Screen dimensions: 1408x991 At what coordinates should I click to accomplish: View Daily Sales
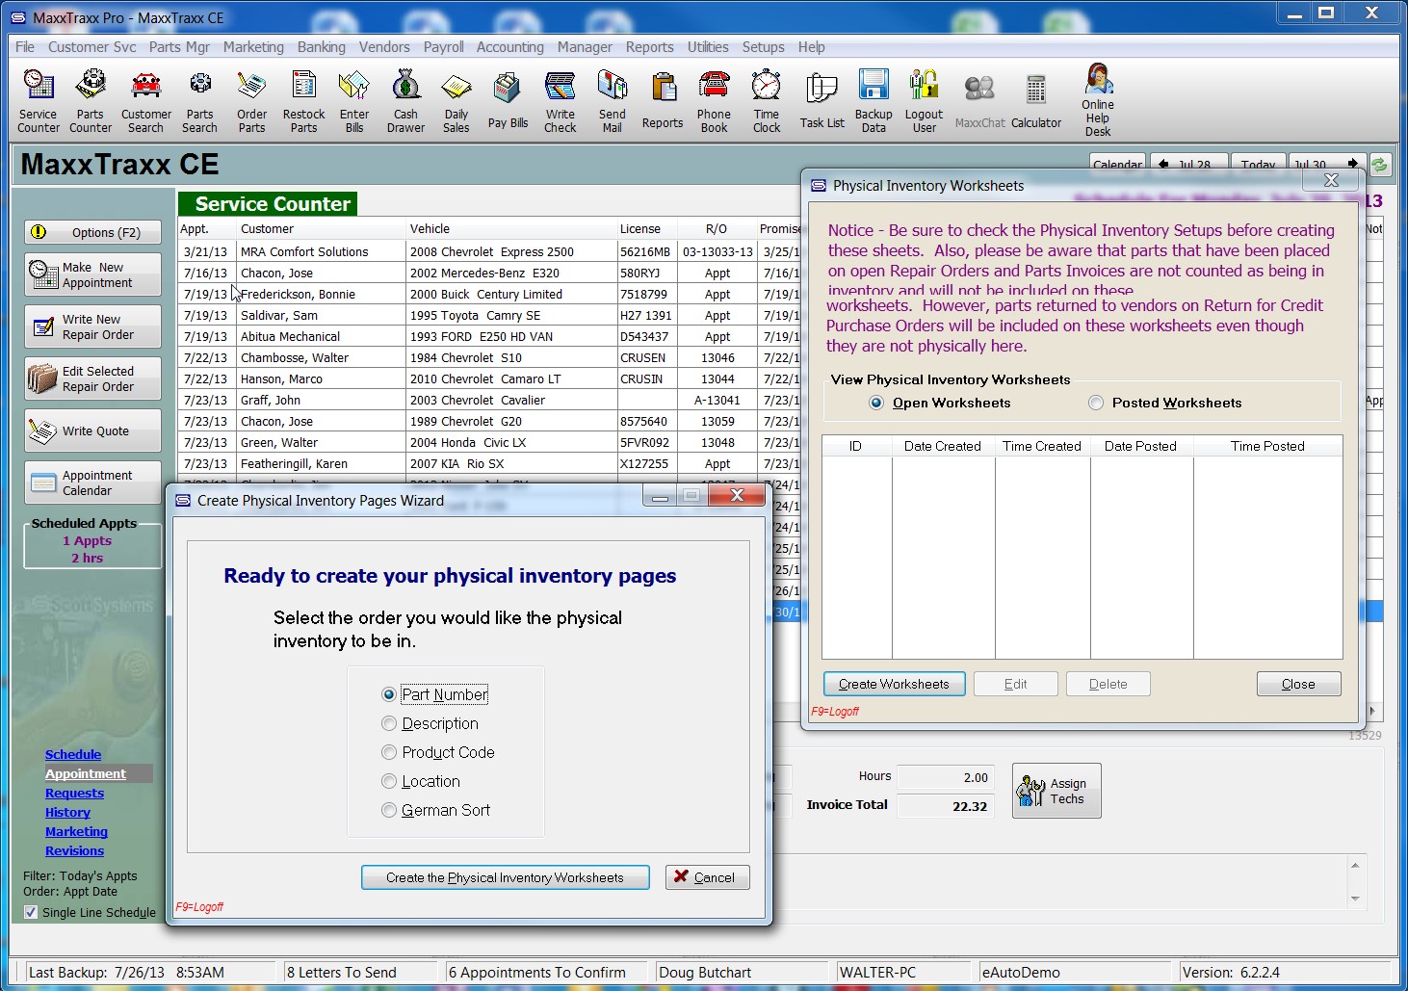(x=456, y=100)
